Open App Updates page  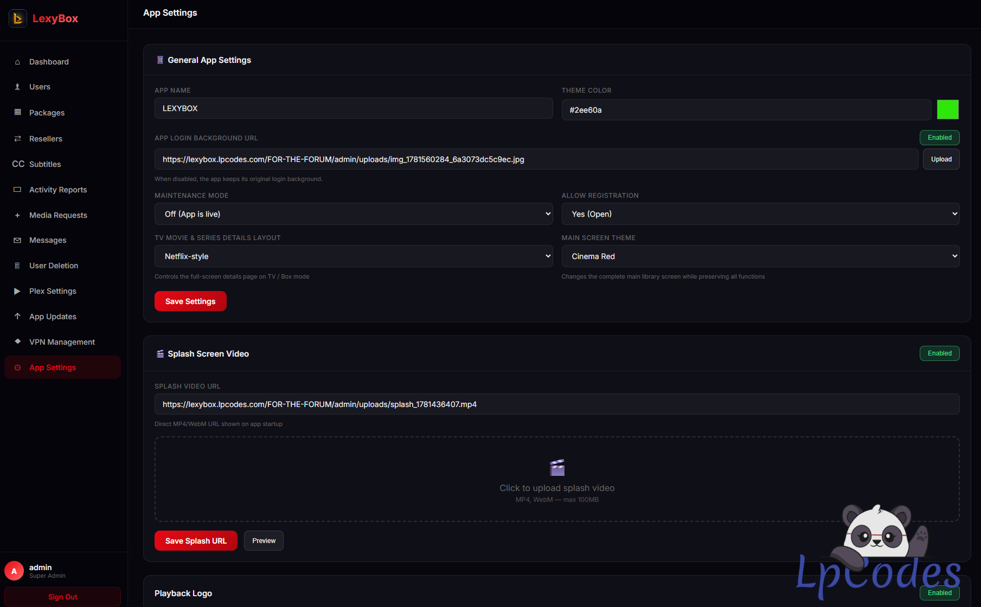(x=62, y=317)
